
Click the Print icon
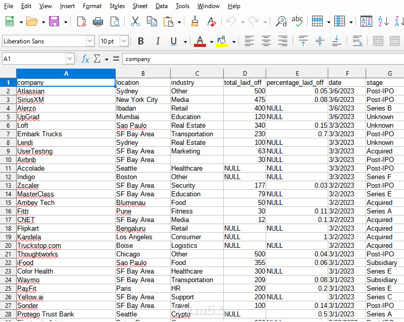(97, 22)
